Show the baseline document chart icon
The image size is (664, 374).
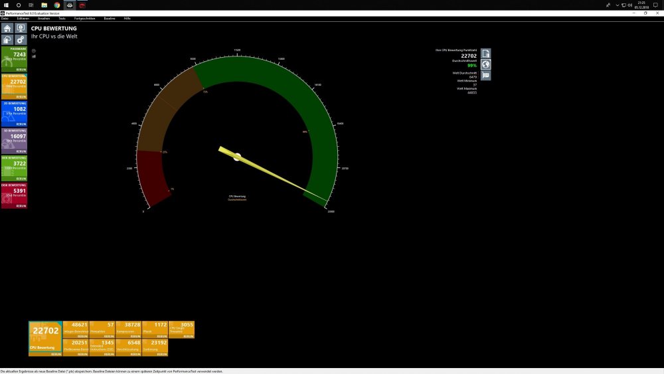(x=486, y=54)
